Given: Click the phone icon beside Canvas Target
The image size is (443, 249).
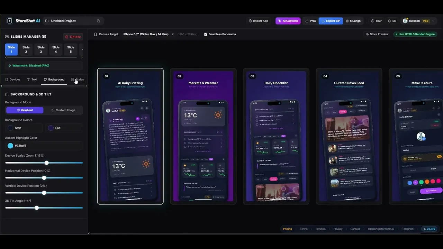Looking at the screenshot, I should 96,34.
